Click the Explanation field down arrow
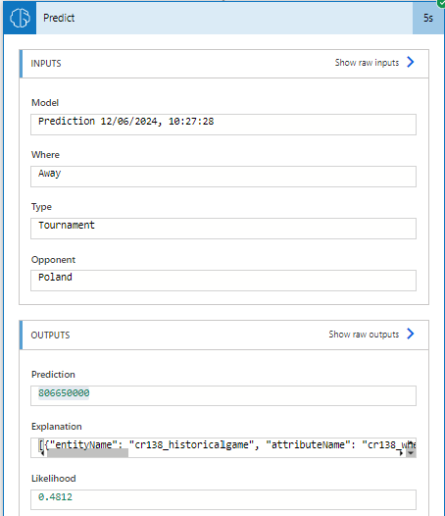 (411, 453)
